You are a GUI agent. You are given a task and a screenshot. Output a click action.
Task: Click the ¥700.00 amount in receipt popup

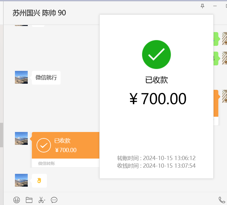tap(158, 99)
